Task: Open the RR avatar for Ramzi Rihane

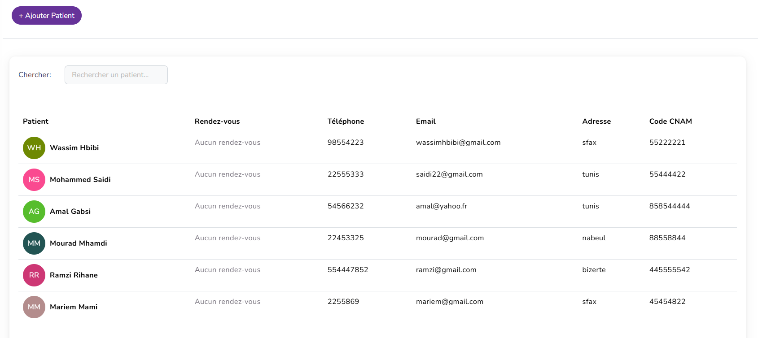Action: [x=34, y=275]
